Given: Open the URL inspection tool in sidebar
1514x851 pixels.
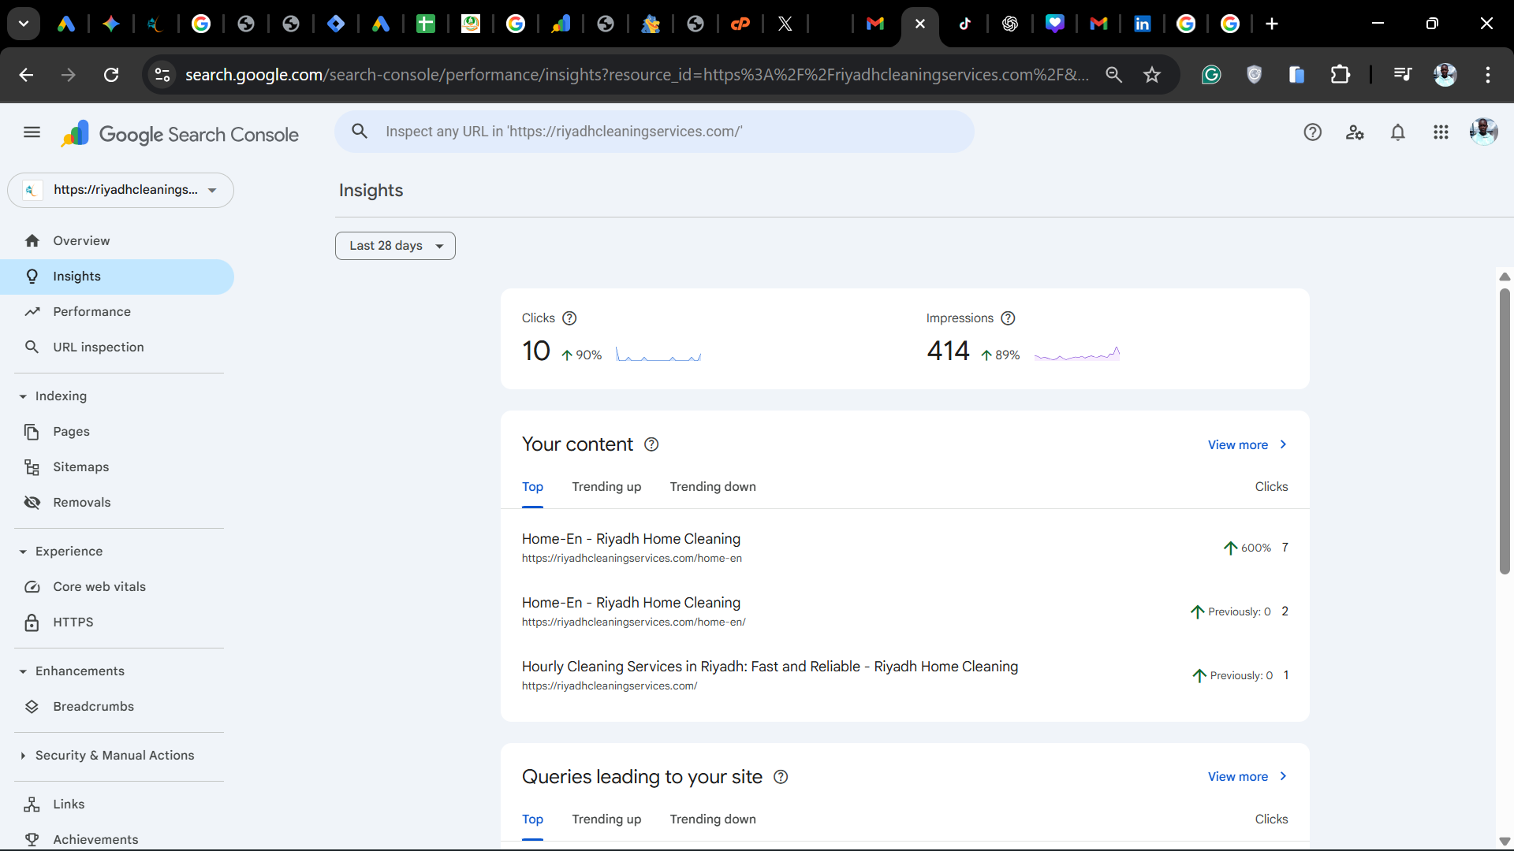Looking at the screenshot, I should point(97,347).
